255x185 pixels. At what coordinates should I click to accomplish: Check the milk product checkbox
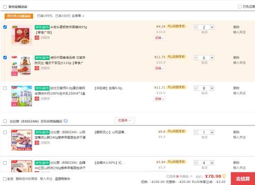click(x=5, y=88)
